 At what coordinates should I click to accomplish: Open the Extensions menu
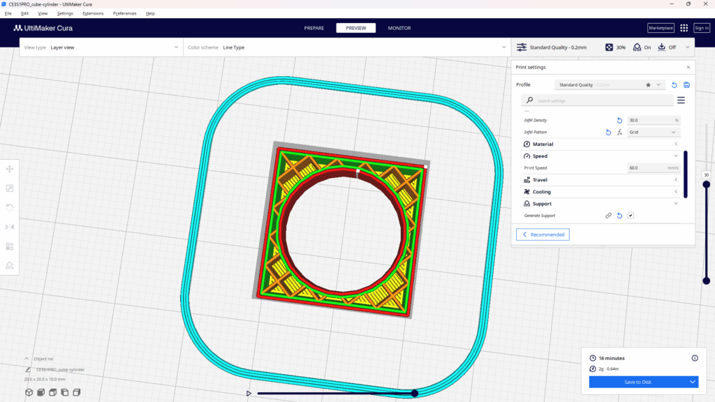tap(93, 13)
